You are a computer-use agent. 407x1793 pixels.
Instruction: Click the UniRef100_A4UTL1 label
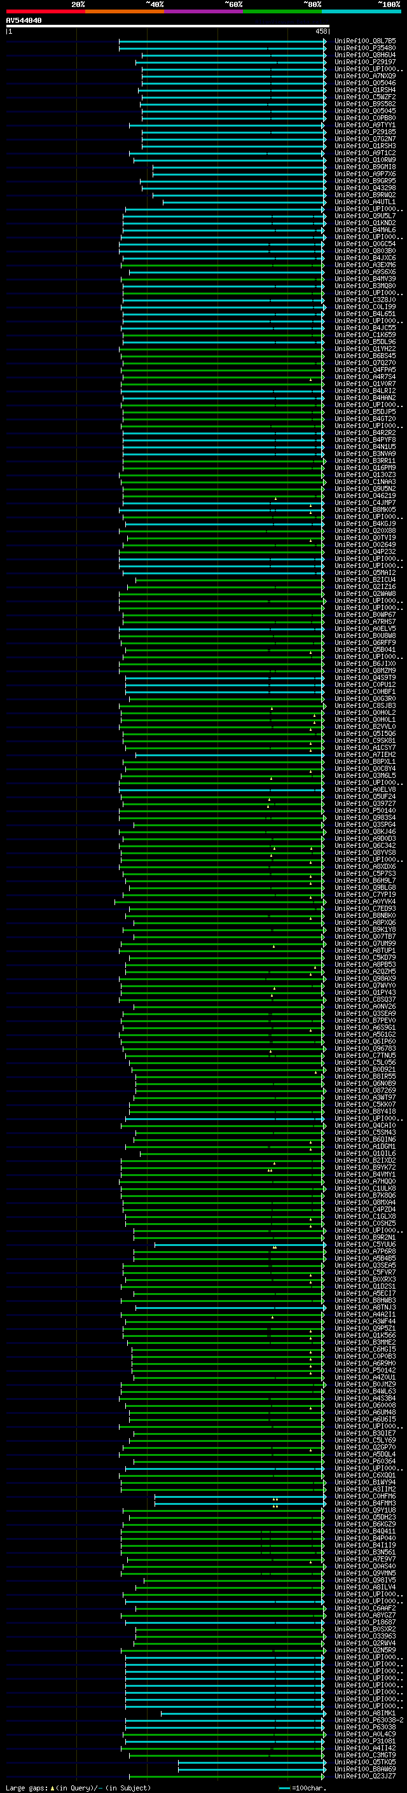(365, 202)
